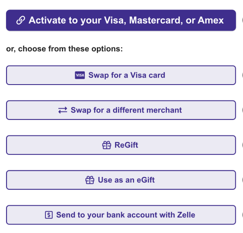The height and width of the screenshot is (233, 243).
Task: Activate to your Visa, Mastercard, or Amex
Action: 121,20
